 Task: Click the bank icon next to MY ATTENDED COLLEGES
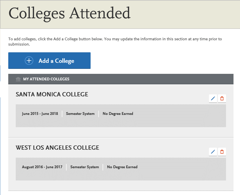coord(18,79)
